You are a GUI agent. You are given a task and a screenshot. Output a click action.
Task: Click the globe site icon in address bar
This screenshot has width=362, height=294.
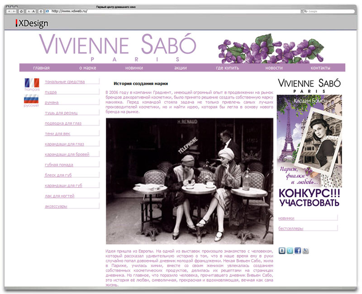48,11
